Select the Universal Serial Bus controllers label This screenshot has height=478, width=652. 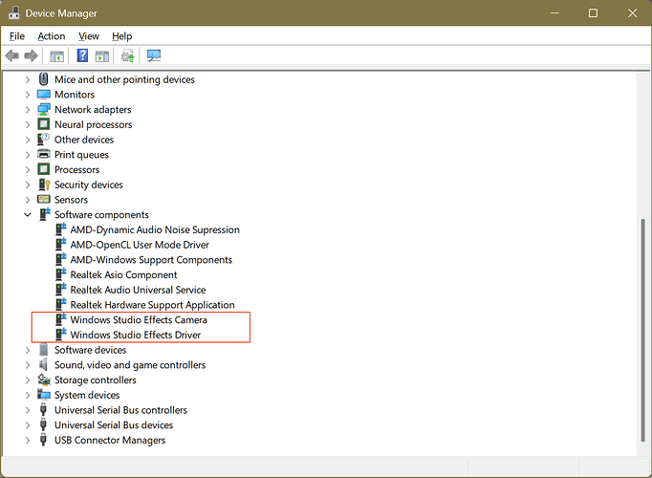pos(120,410)
